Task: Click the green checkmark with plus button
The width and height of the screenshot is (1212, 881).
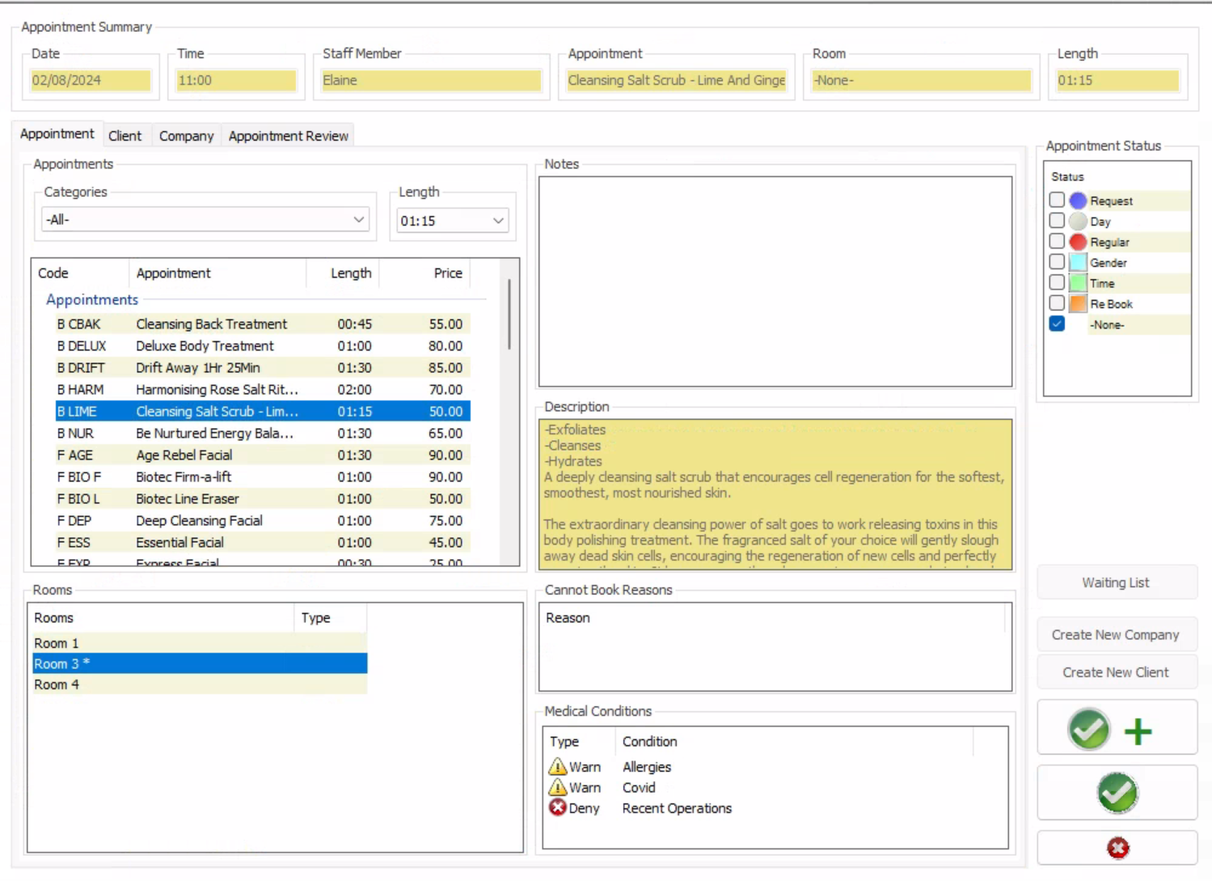Action: (1117, 728)
